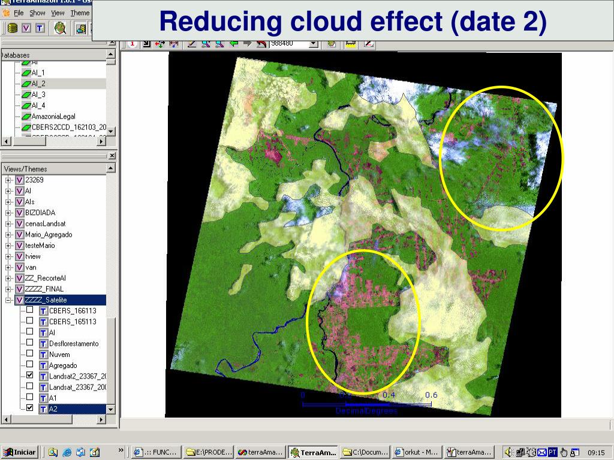Expand the BIZOIADA view node
614x460 pixels.
(8, 213)
